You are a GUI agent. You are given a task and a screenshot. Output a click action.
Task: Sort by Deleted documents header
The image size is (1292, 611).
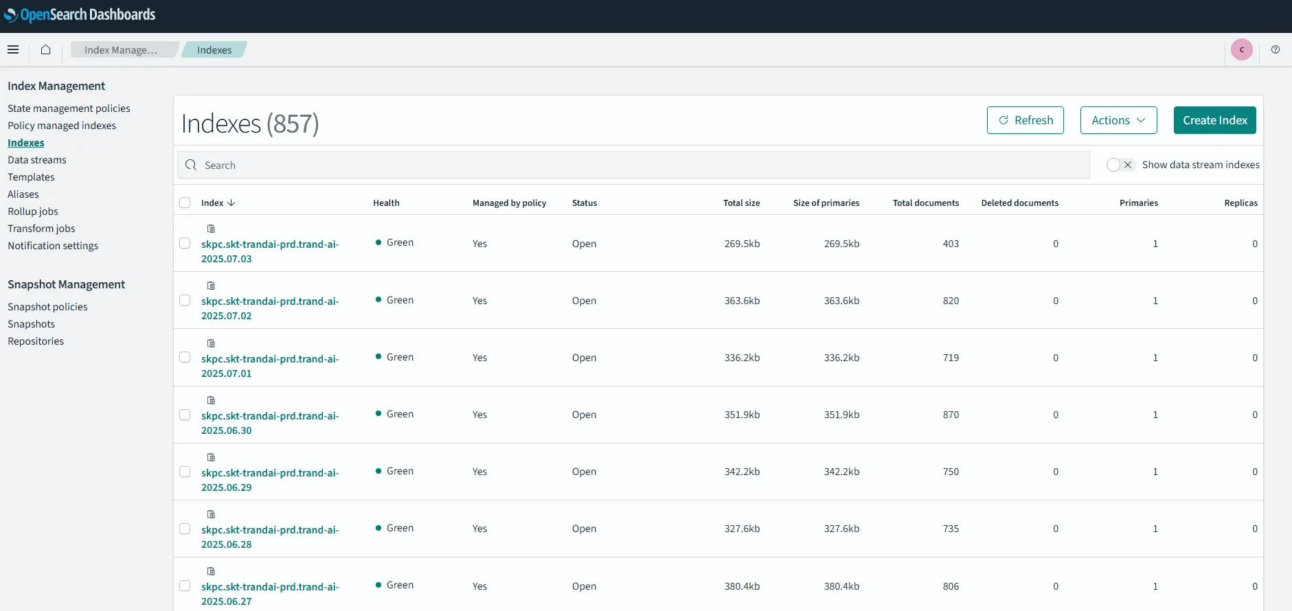1019,203
